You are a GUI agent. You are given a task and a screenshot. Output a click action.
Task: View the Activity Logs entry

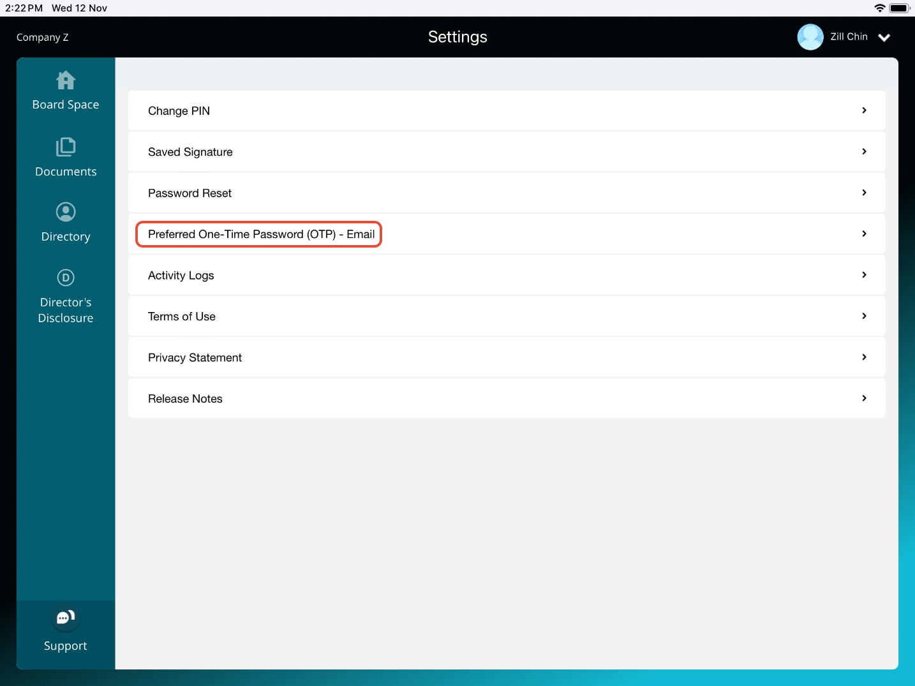507,275
